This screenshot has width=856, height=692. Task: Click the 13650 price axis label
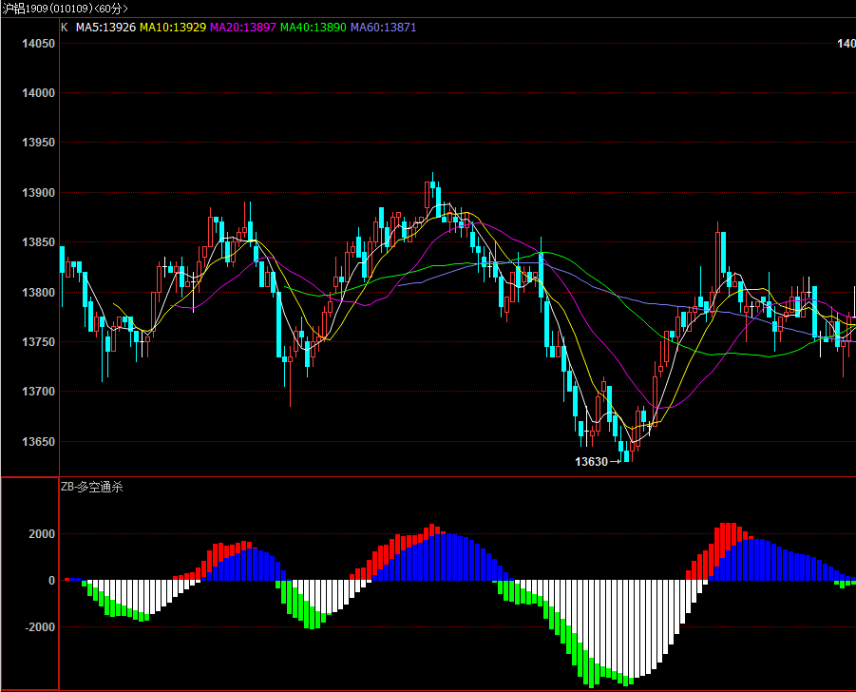(x=38, y=442)
